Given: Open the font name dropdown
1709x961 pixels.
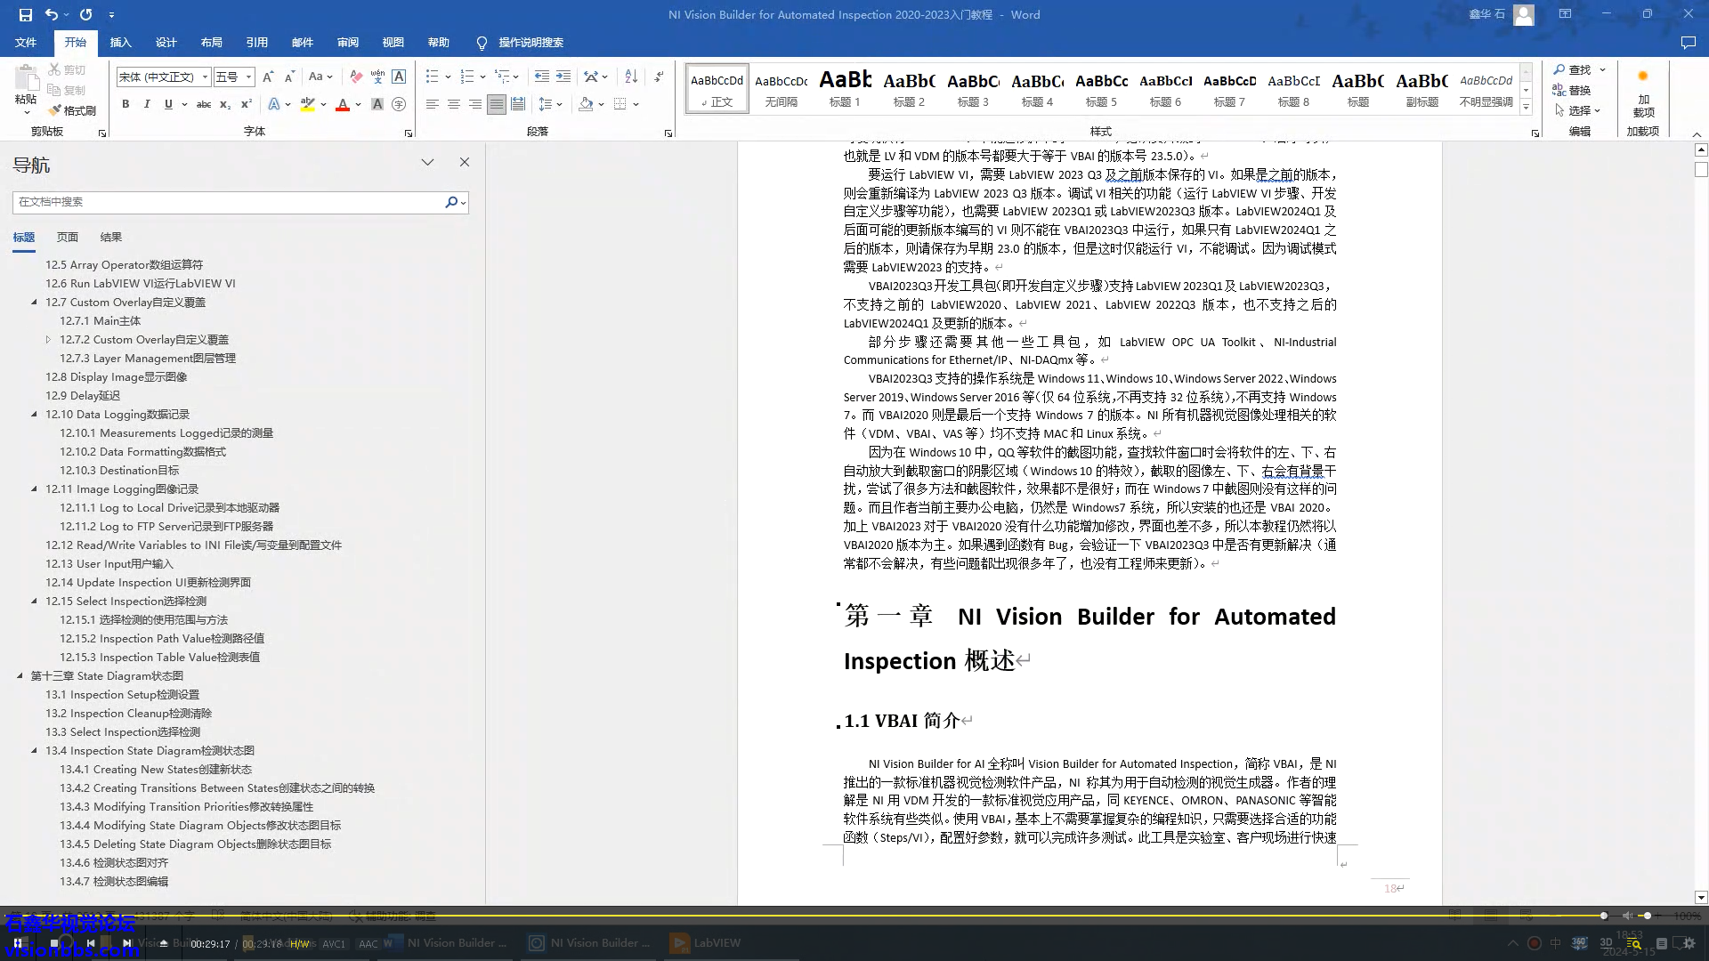Looking at the screenshot, I should [205, 77].
